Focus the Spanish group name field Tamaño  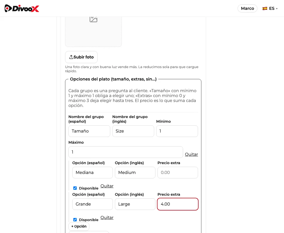point(89,131)
